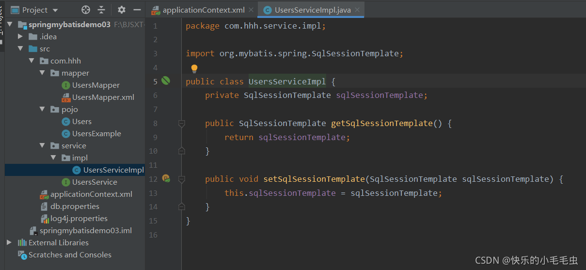The width and height of the screenshot is (586, 270).
Task: Open the Project view dropdown
Action: point(55,10)
